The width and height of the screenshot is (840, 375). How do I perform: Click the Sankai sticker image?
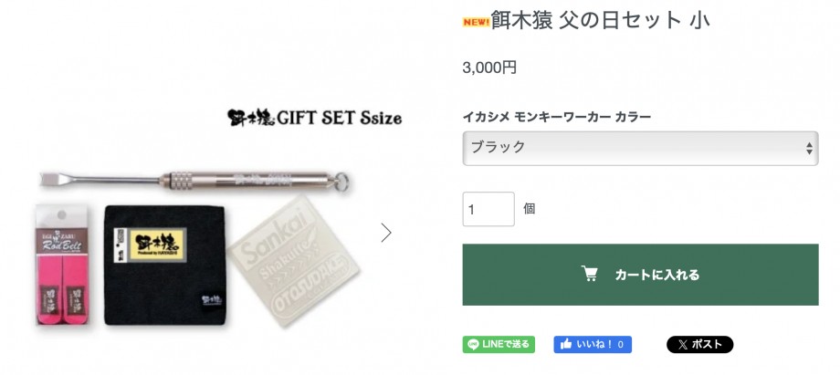pyautogui.click(x=293, y=262)
